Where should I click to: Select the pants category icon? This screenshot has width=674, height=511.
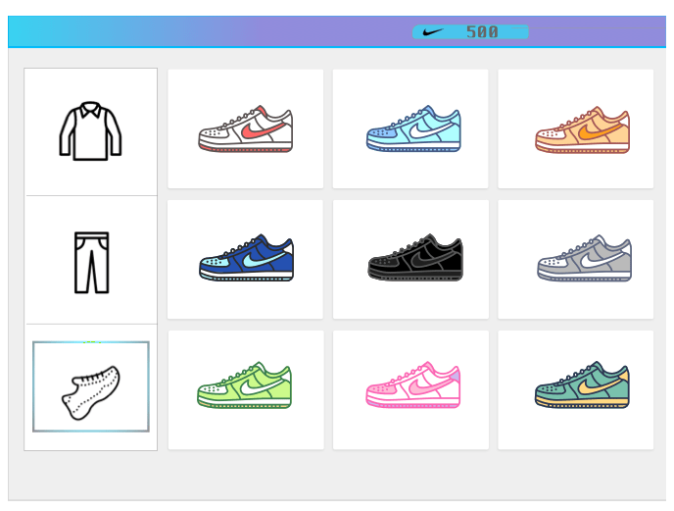tap(91, 263)
